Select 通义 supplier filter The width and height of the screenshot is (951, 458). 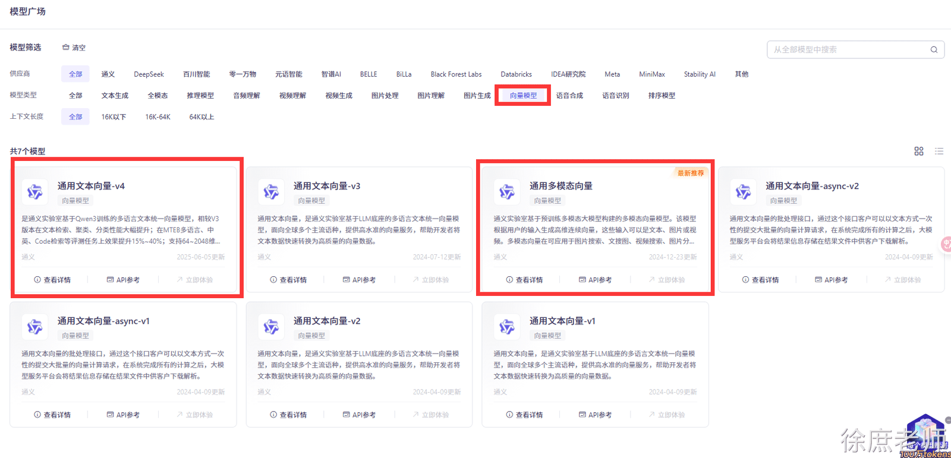pos(108,74)
